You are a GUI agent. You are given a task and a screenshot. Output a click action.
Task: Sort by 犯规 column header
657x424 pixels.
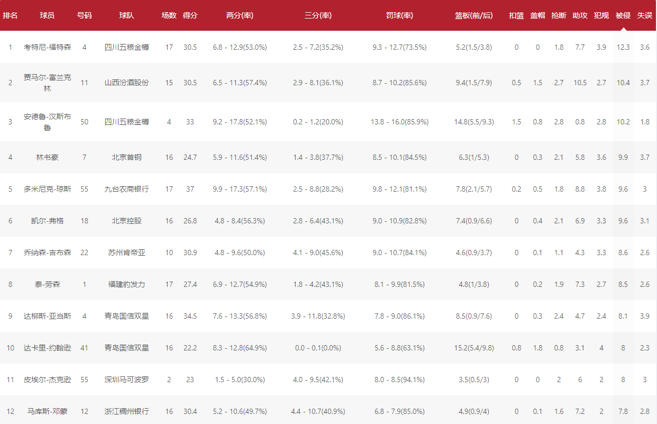point(601,16)
